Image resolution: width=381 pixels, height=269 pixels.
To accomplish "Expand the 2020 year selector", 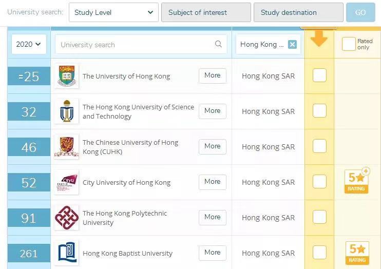I will coord(29,44).
